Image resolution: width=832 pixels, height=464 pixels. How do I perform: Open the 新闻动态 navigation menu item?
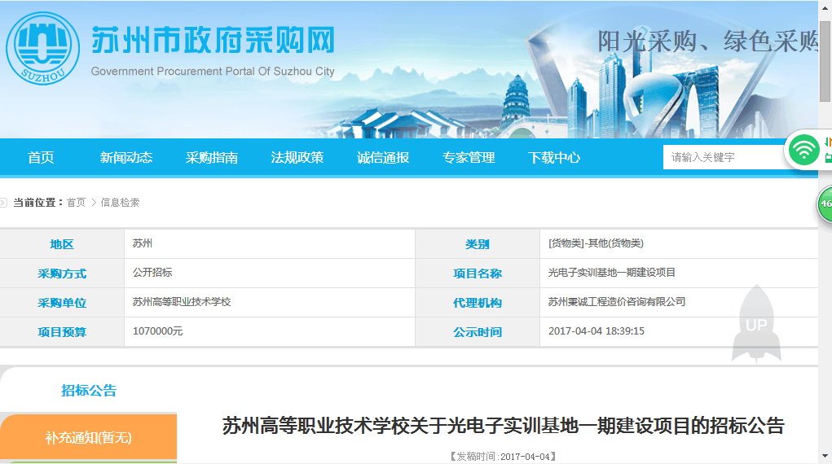pos(126,157)
